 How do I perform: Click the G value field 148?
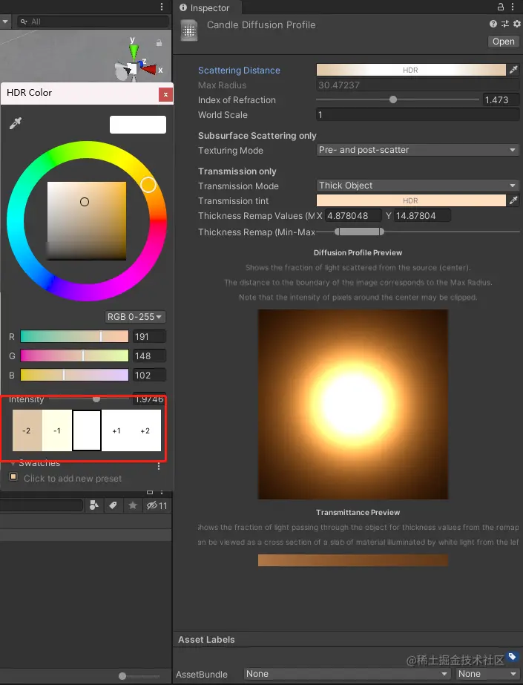pos(149,355)
